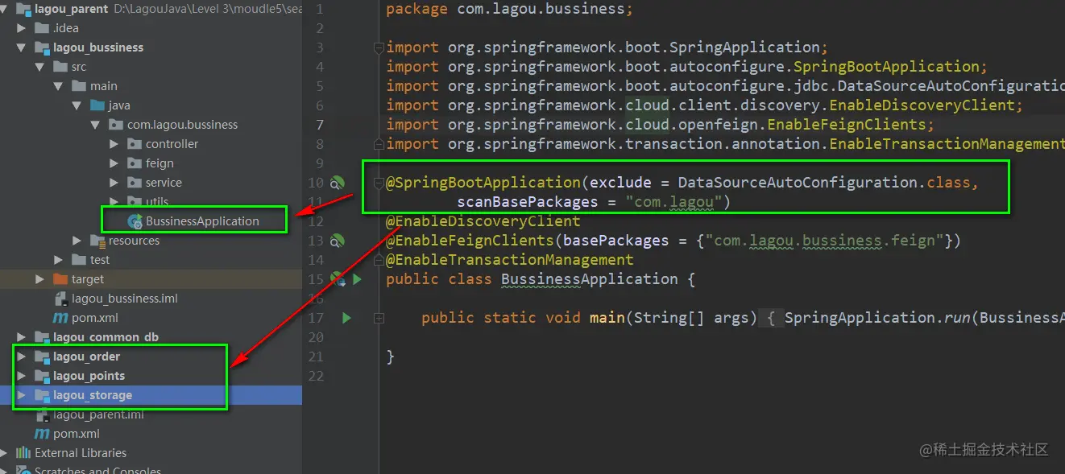Expand the lagou_points module
The height and width of the screenshot is (474, 1065).
point(23,376)
